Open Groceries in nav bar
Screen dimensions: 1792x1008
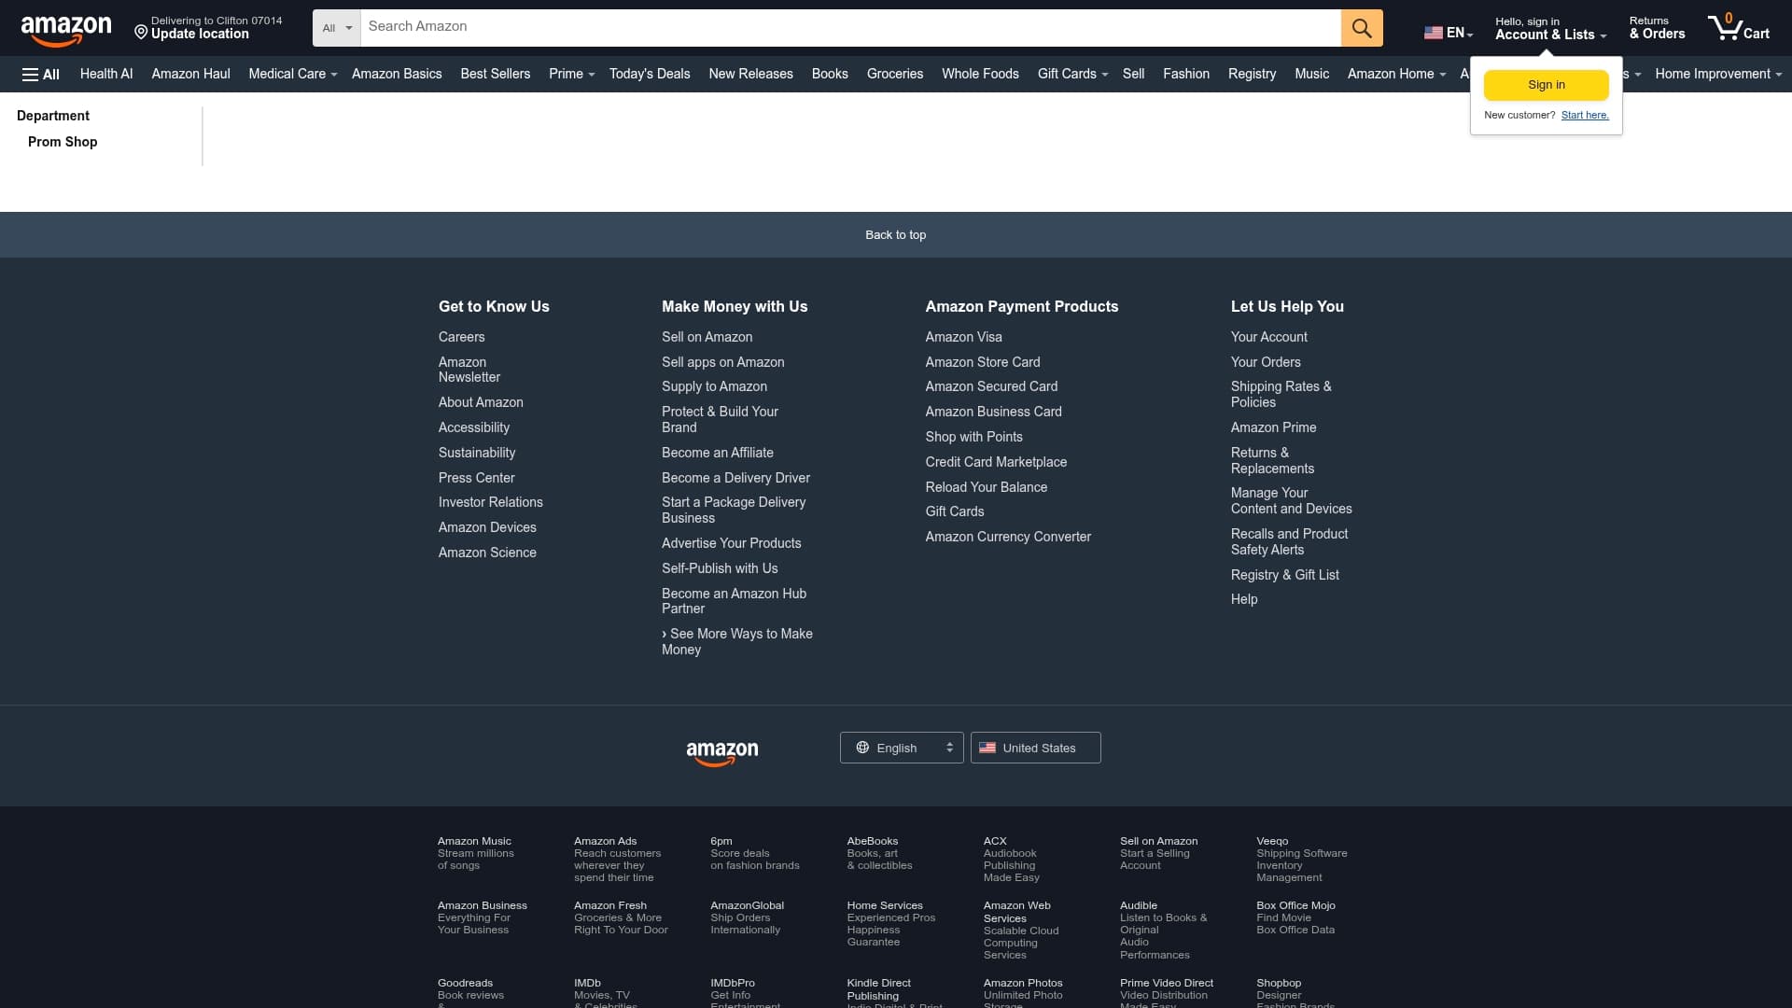[895, 74]
